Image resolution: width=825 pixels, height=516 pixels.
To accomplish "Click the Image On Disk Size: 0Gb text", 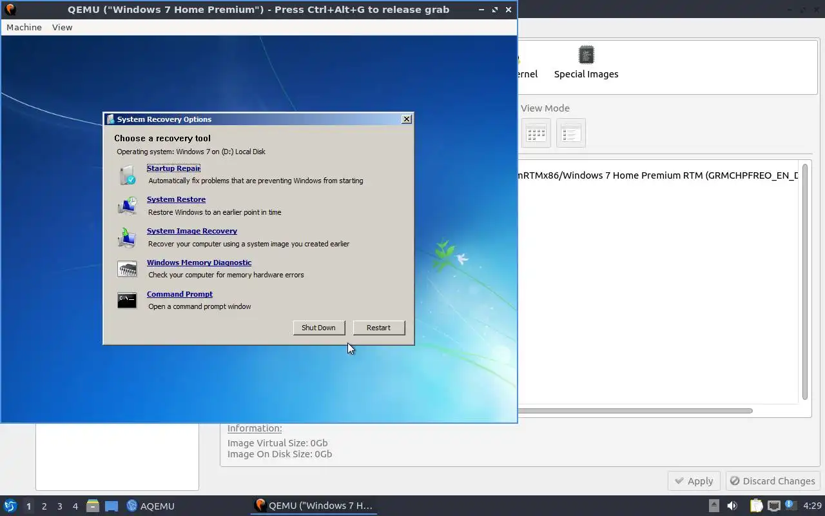I will click(x=280, y=454).
